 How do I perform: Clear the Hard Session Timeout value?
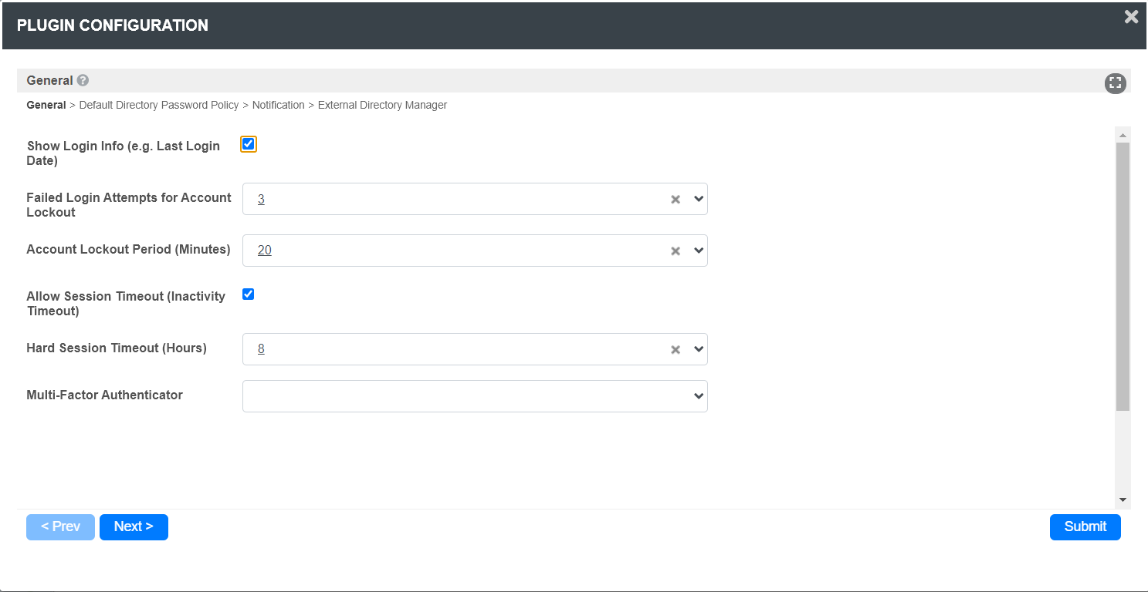(x=676, y=349)
